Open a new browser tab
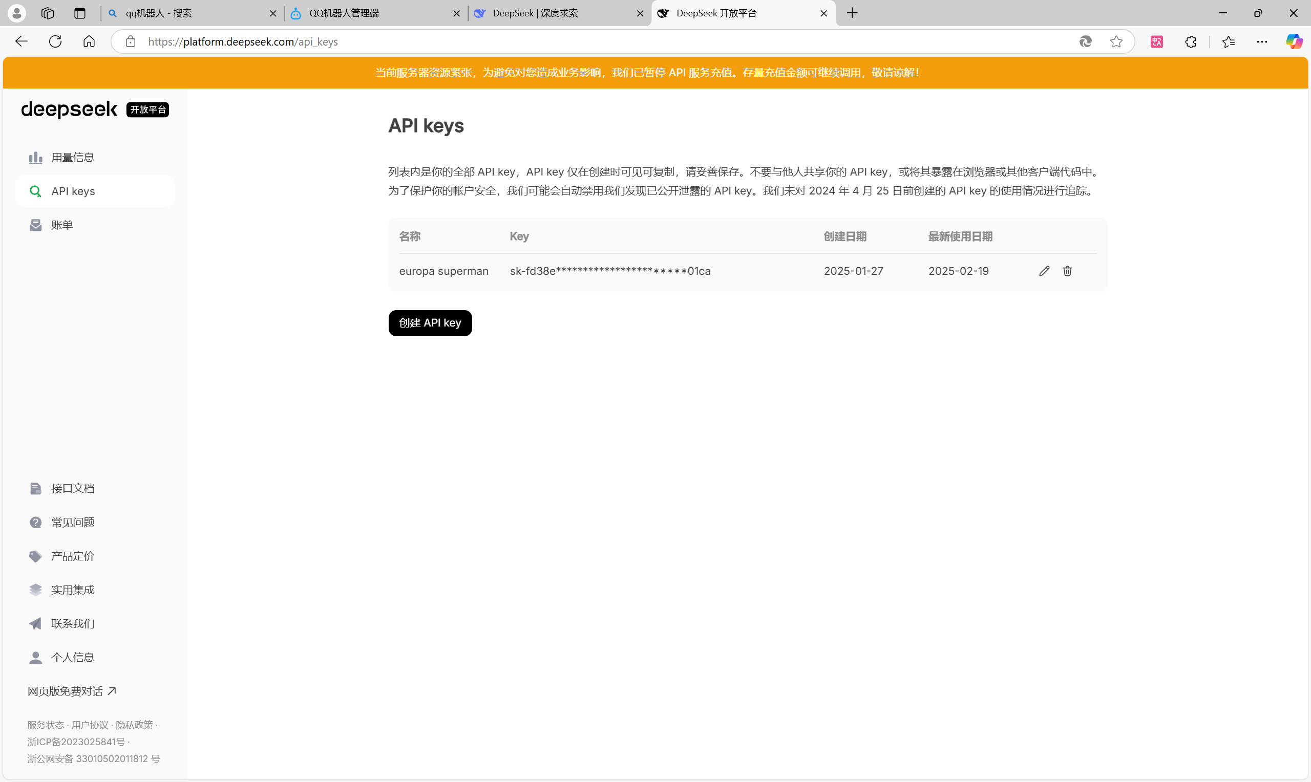 (852, 13)
